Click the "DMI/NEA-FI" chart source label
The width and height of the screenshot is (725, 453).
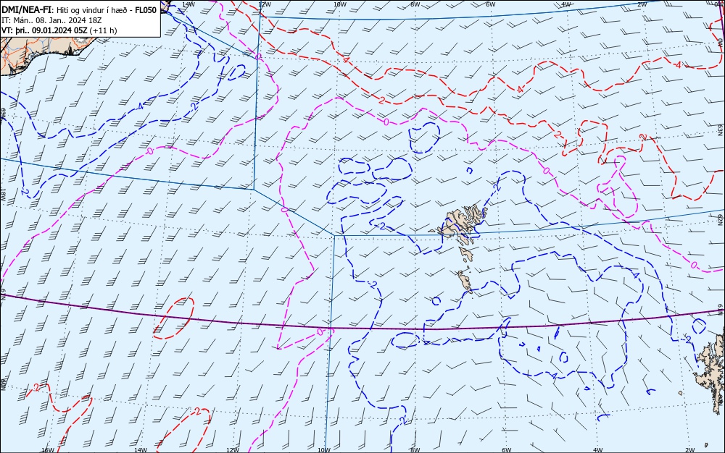point(27,9)
